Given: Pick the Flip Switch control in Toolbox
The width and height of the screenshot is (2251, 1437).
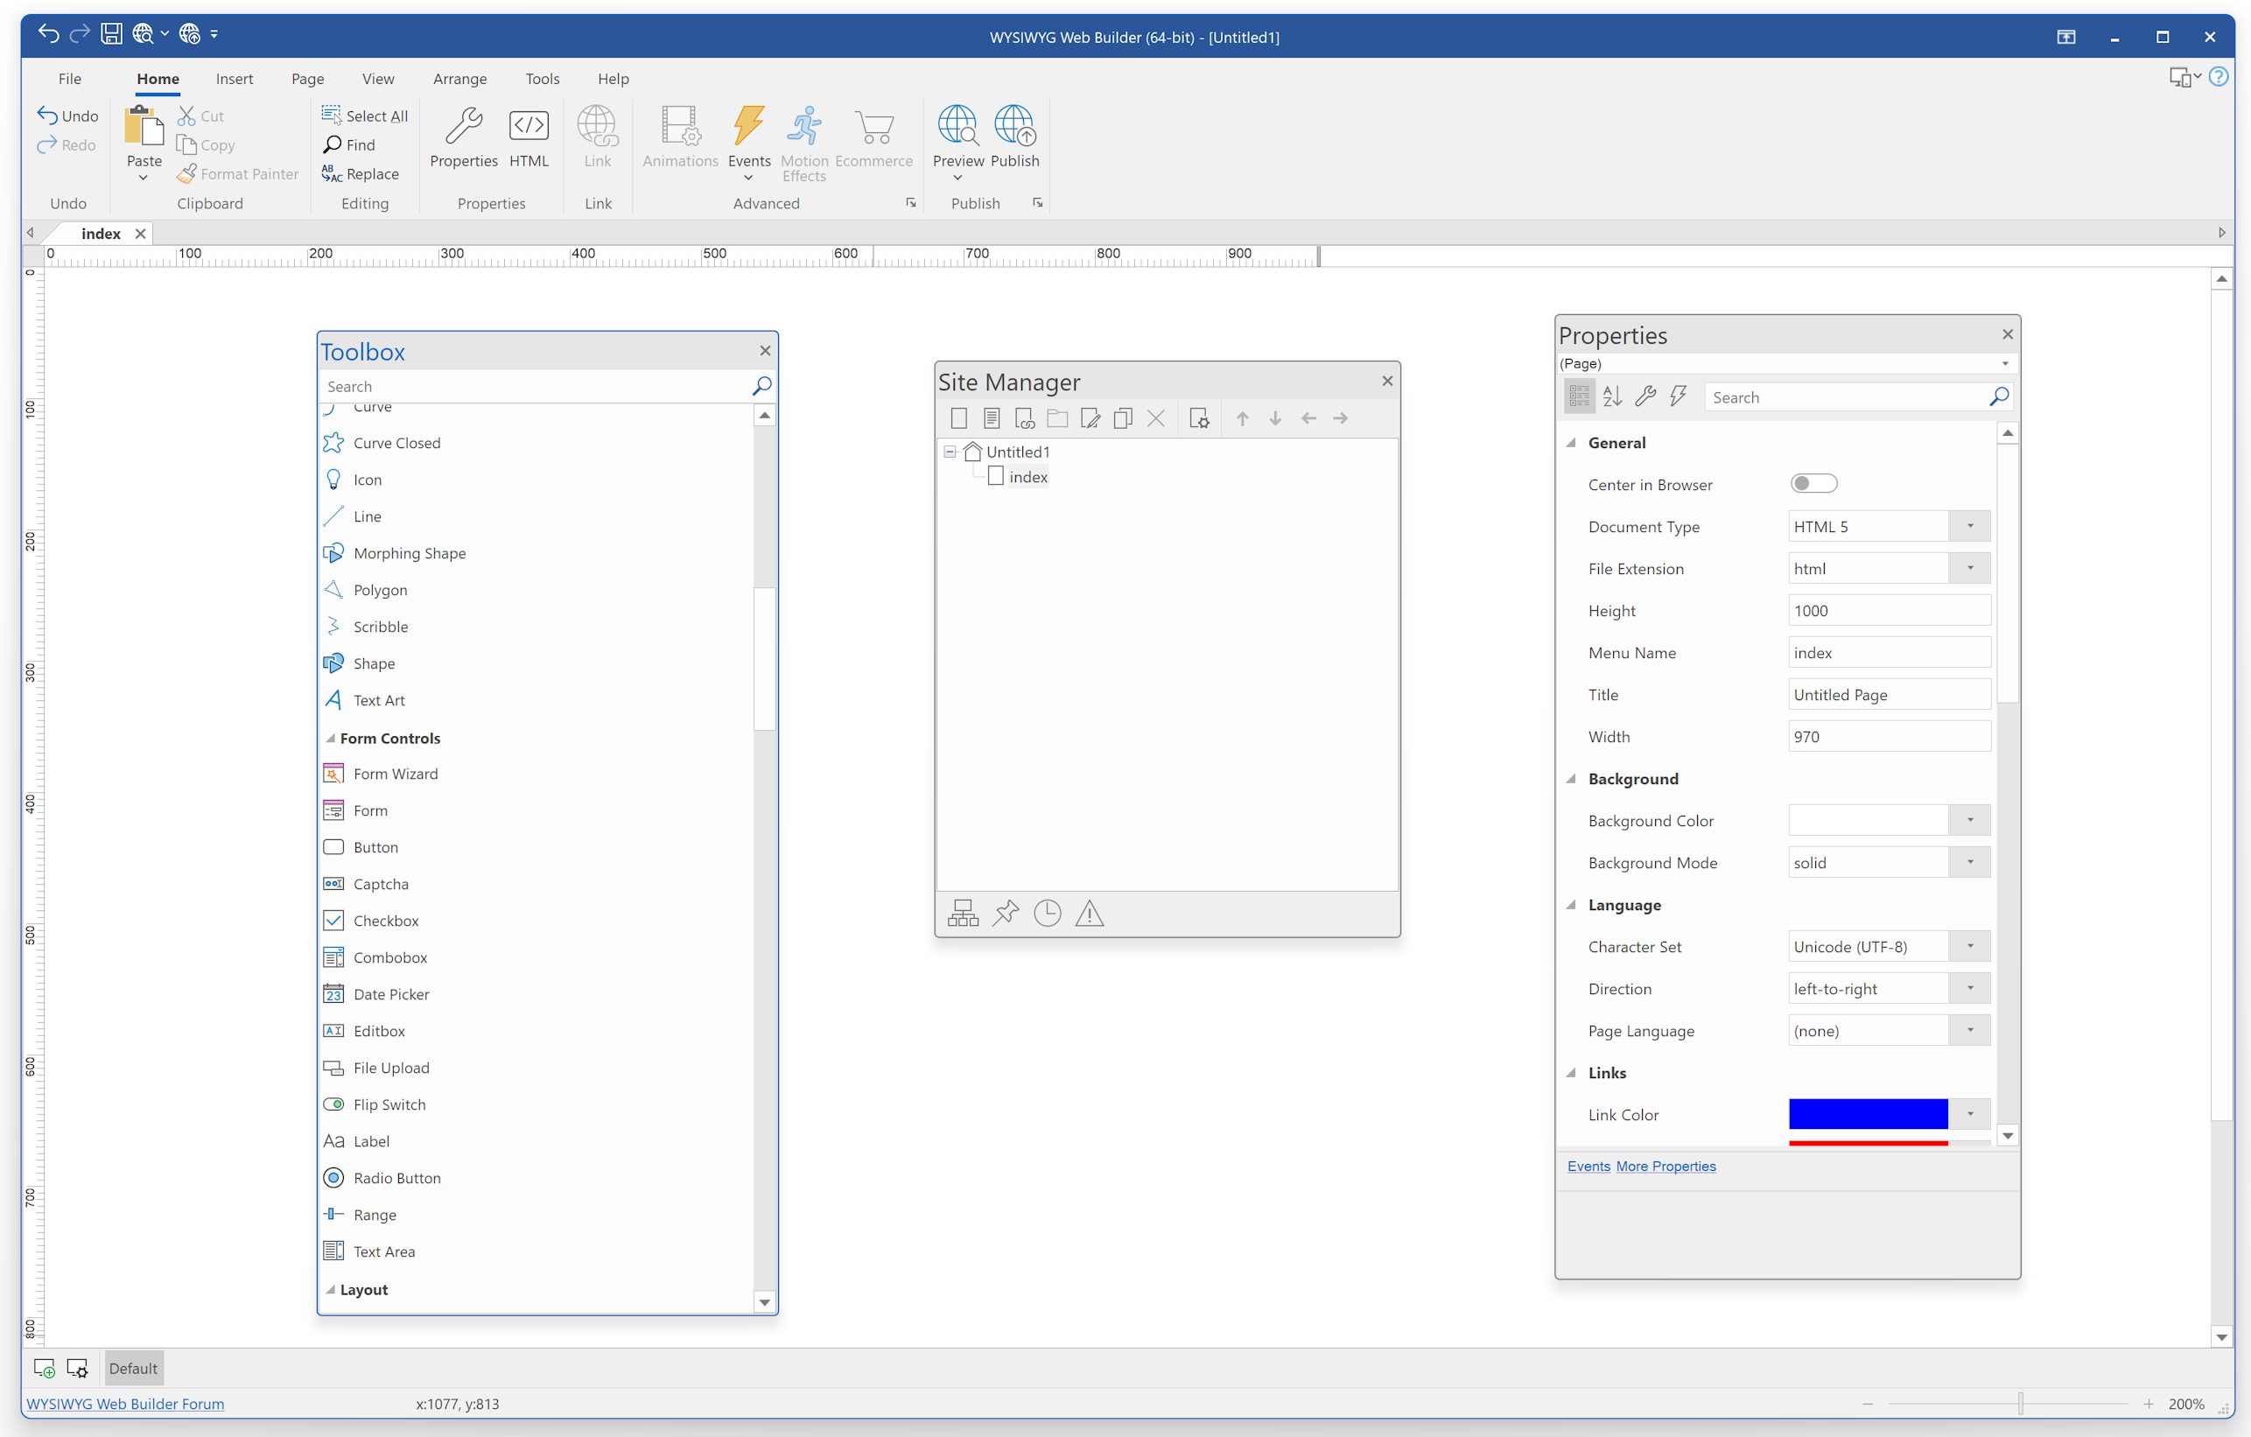Looking at the screenshot, I should 389,1105.
